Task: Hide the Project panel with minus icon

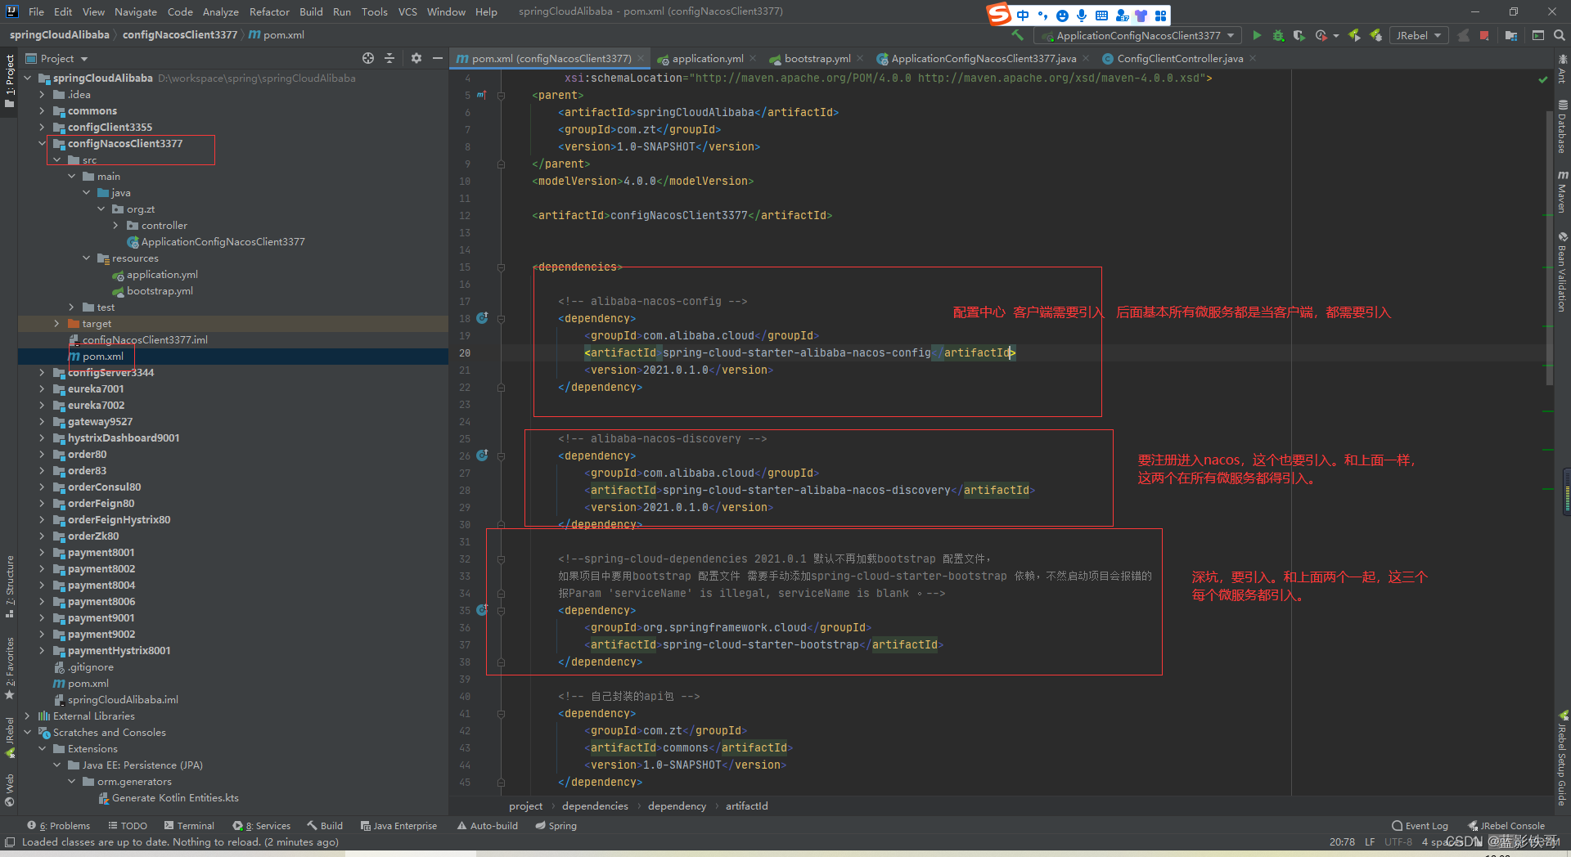Action: [x=438, y=58]
